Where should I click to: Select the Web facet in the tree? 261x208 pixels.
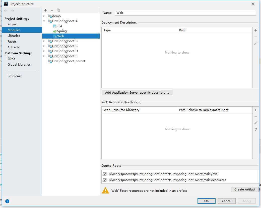71,36
